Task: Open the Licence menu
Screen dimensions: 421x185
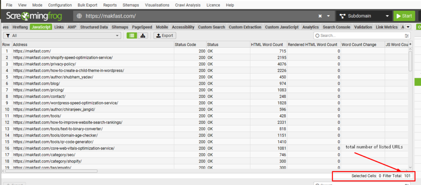Action: click(x=213, y=5)
